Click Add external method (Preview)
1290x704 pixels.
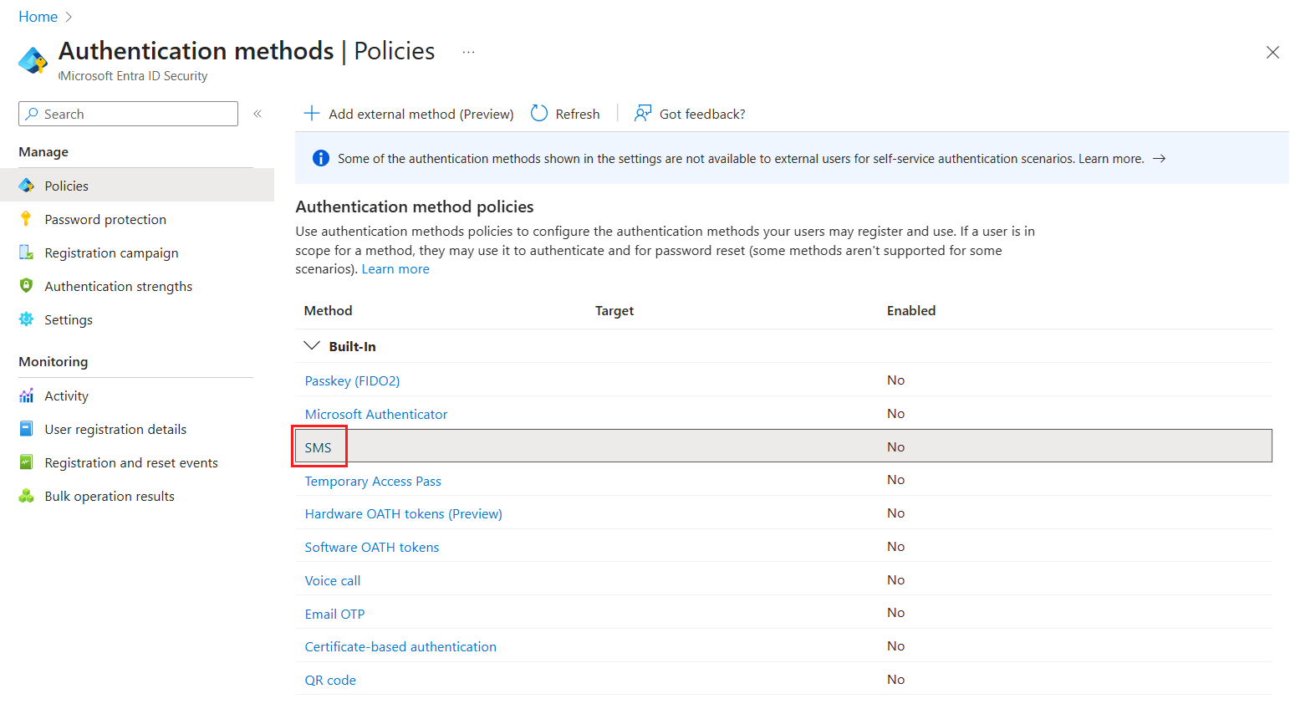[409, 113]
